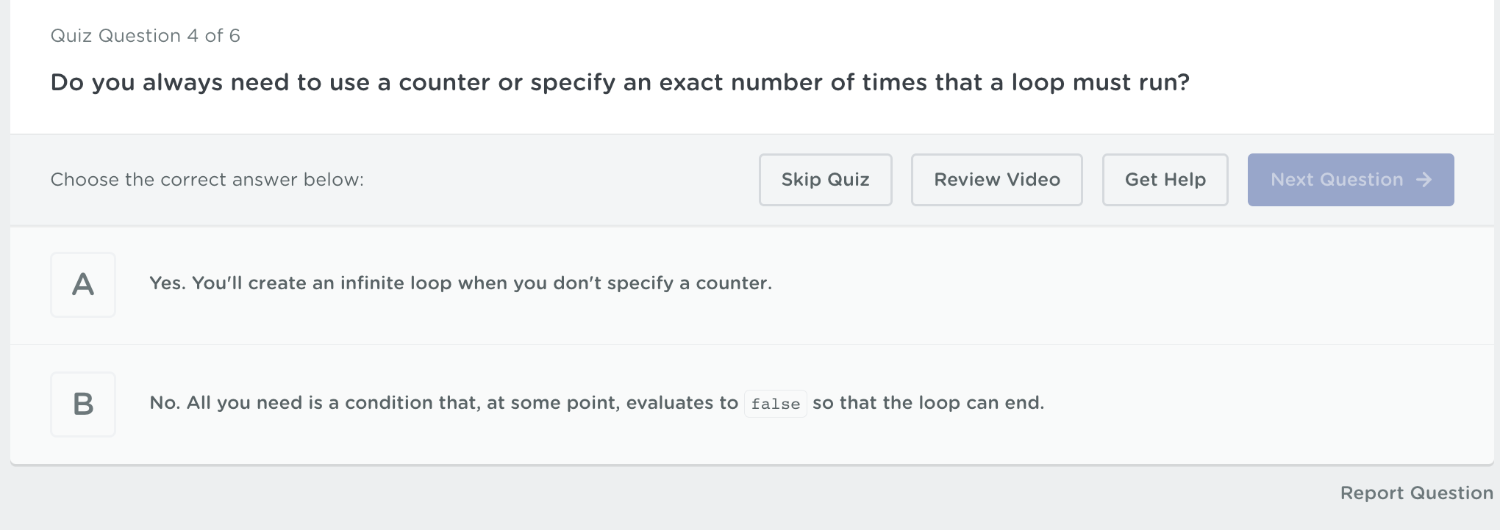
Task: Go to Next Question label
Action: (1336, 180)
